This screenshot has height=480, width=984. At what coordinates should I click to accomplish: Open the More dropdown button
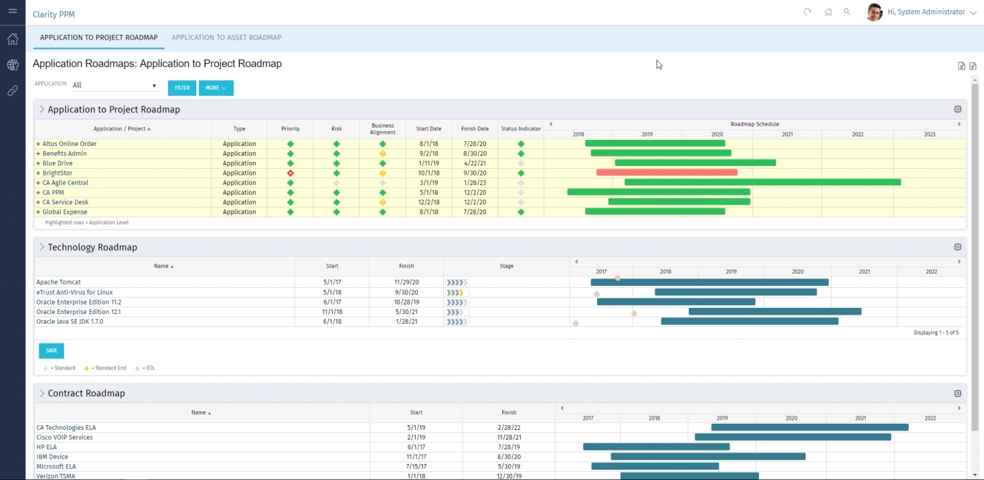[215, 88]
